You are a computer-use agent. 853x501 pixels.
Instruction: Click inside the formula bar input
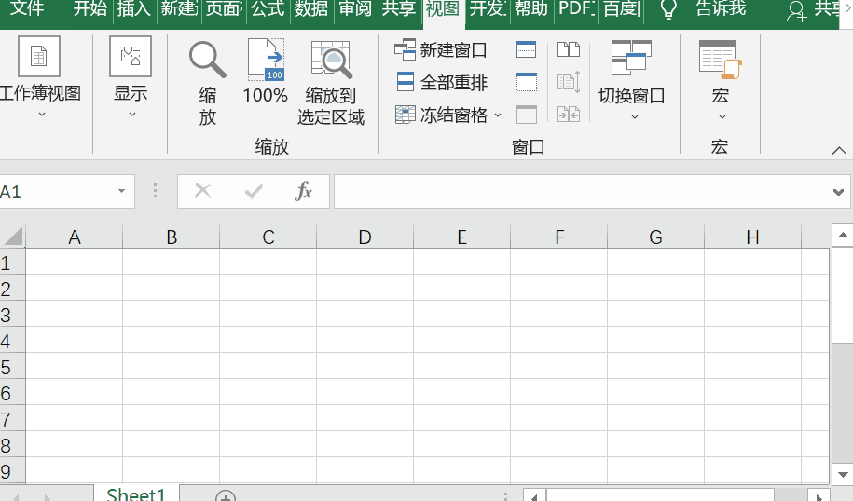(582, 191)
